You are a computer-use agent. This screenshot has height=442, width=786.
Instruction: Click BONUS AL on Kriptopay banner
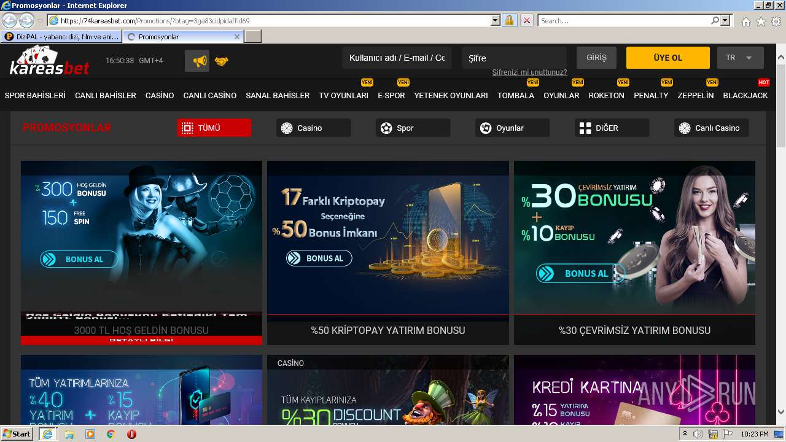coord(319,258)
